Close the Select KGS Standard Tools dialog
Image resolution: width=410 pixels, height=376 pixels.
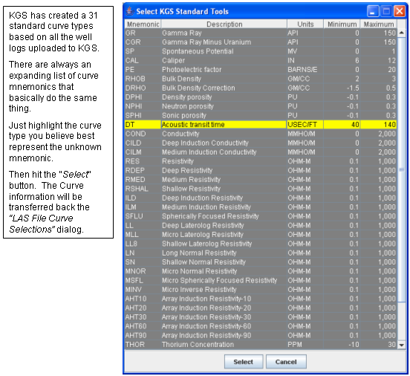[x=400, y=11]
